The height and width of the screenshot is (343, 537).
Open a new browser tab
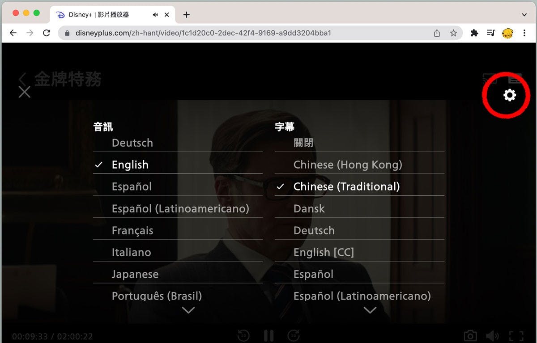tap(187, 15)
